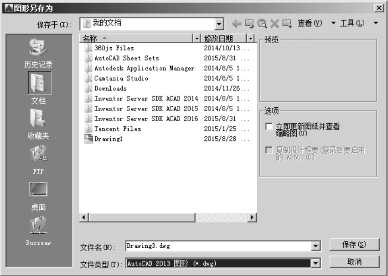Close the 图形另存为 dialog
The width and height of the screenshot is (388, 276).
click(x=379, y=8)
